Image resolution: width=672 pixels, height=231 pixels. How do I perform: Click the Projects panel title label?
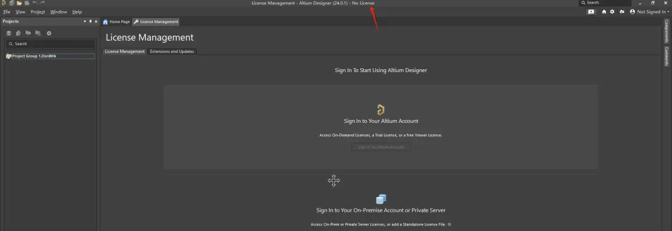(11, 21)
